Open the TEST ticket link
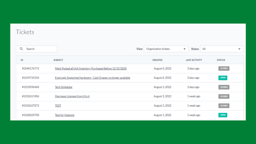The width and height of the screenshot is (256, 144). [58, 106]
